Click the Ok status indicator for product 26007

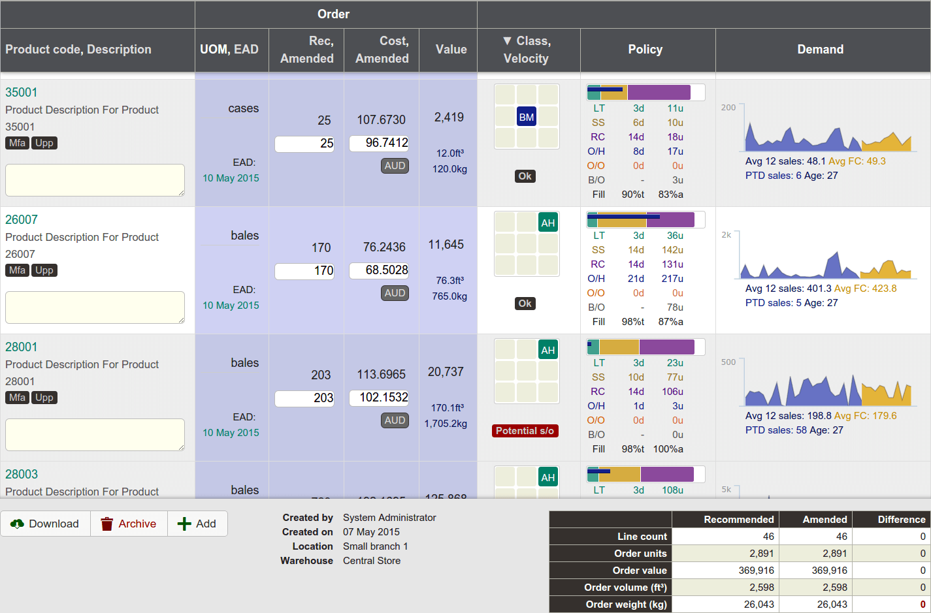click(x=525, y=303)
